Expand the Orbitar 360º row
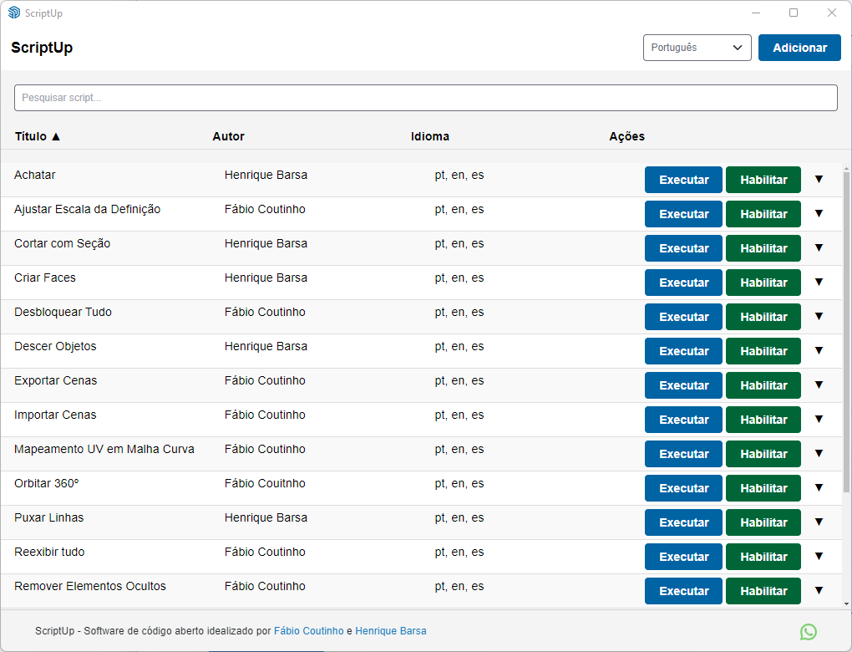 pos(819,488)
